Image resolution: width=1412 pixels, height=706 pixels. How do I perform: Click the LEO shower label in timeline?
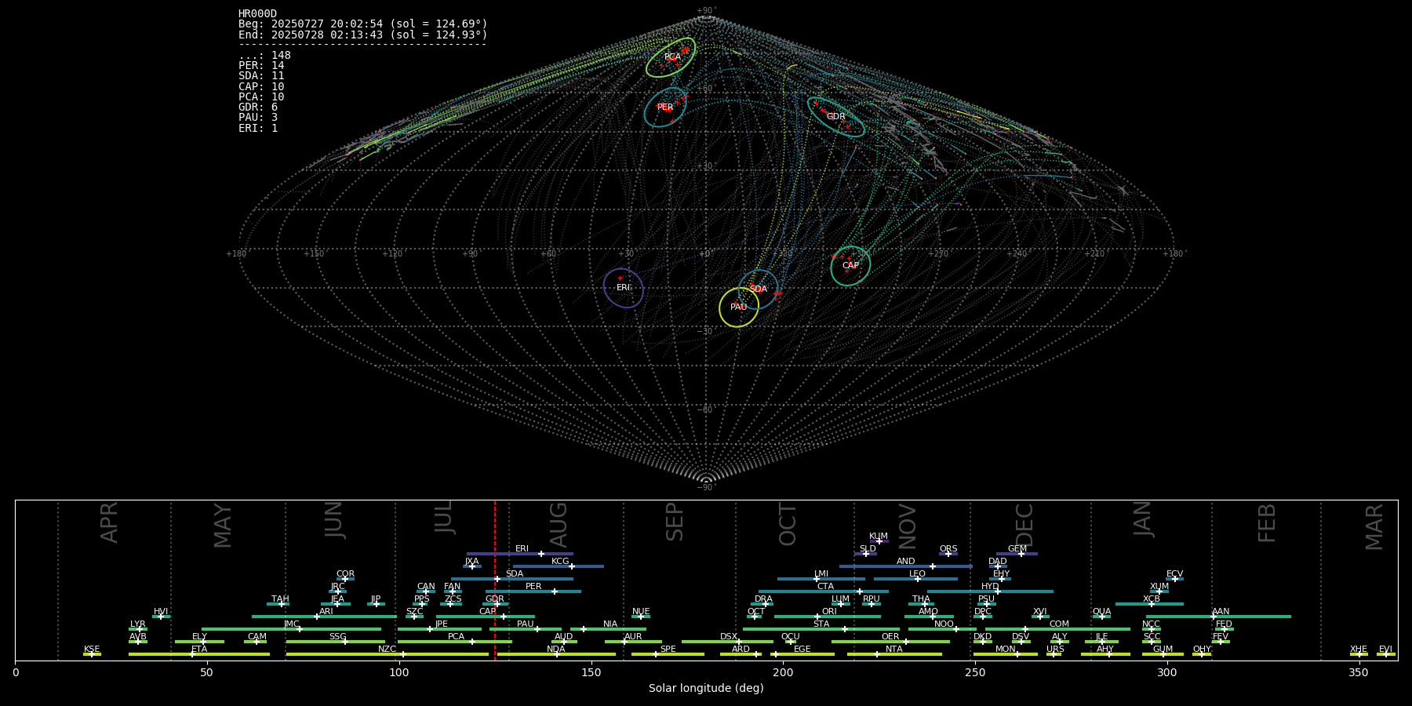[918, 574]
